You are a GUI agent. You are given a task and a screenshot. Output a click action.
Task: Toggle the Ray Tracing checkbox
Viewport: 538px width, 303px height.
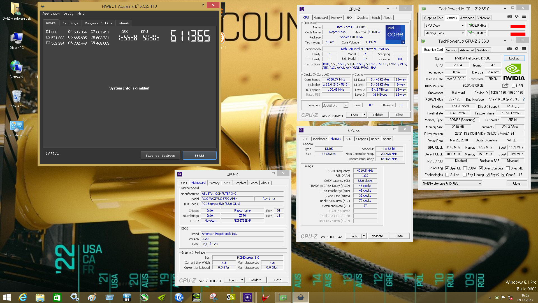pos(465,175)
